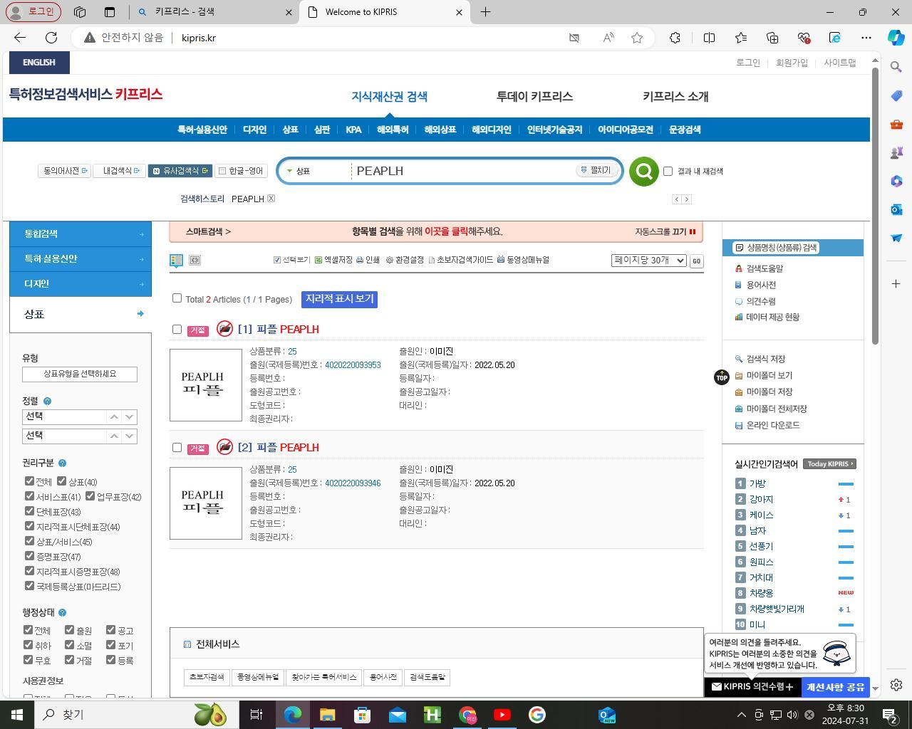Expand 통합검색 sidebar section
Image resolution: width=912 pixels, height=729 pixels.
(x=81, y=234)
